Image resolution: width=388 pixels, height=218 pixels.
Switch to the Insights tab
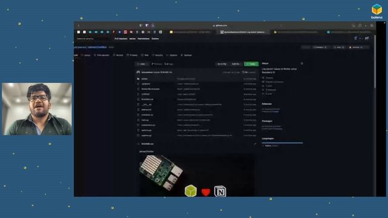click(172, 55)
